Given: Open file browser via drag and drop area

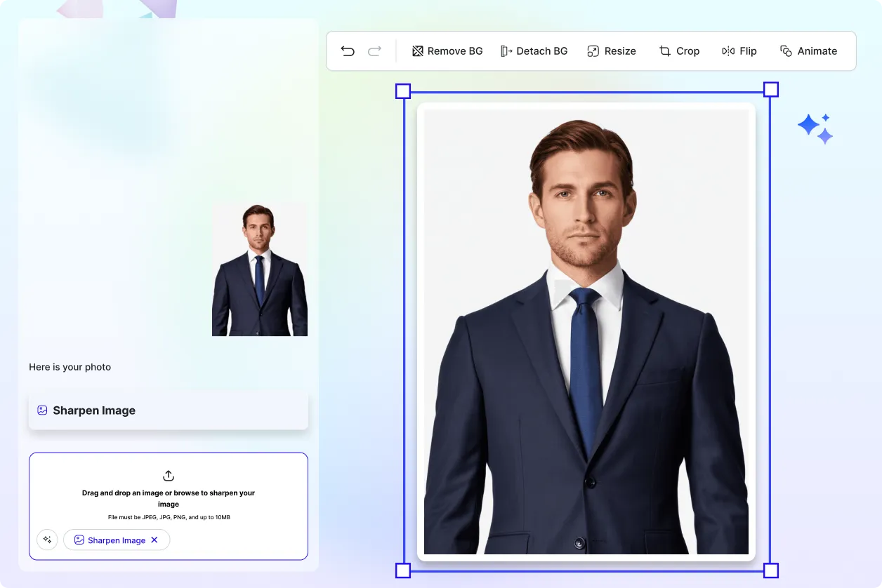Looking at the screenshot, I should pos(168,498).
